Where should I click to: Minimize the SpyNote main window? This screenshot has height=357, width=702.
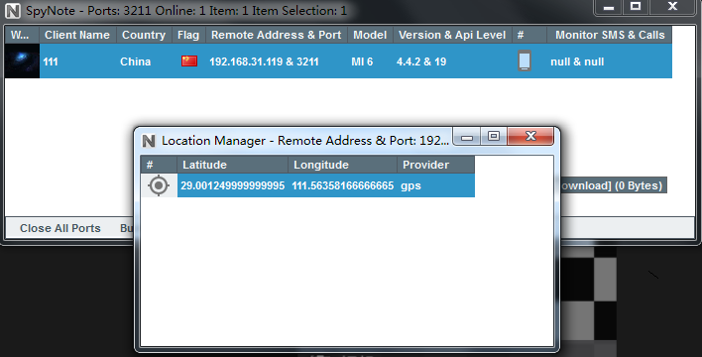609,8
